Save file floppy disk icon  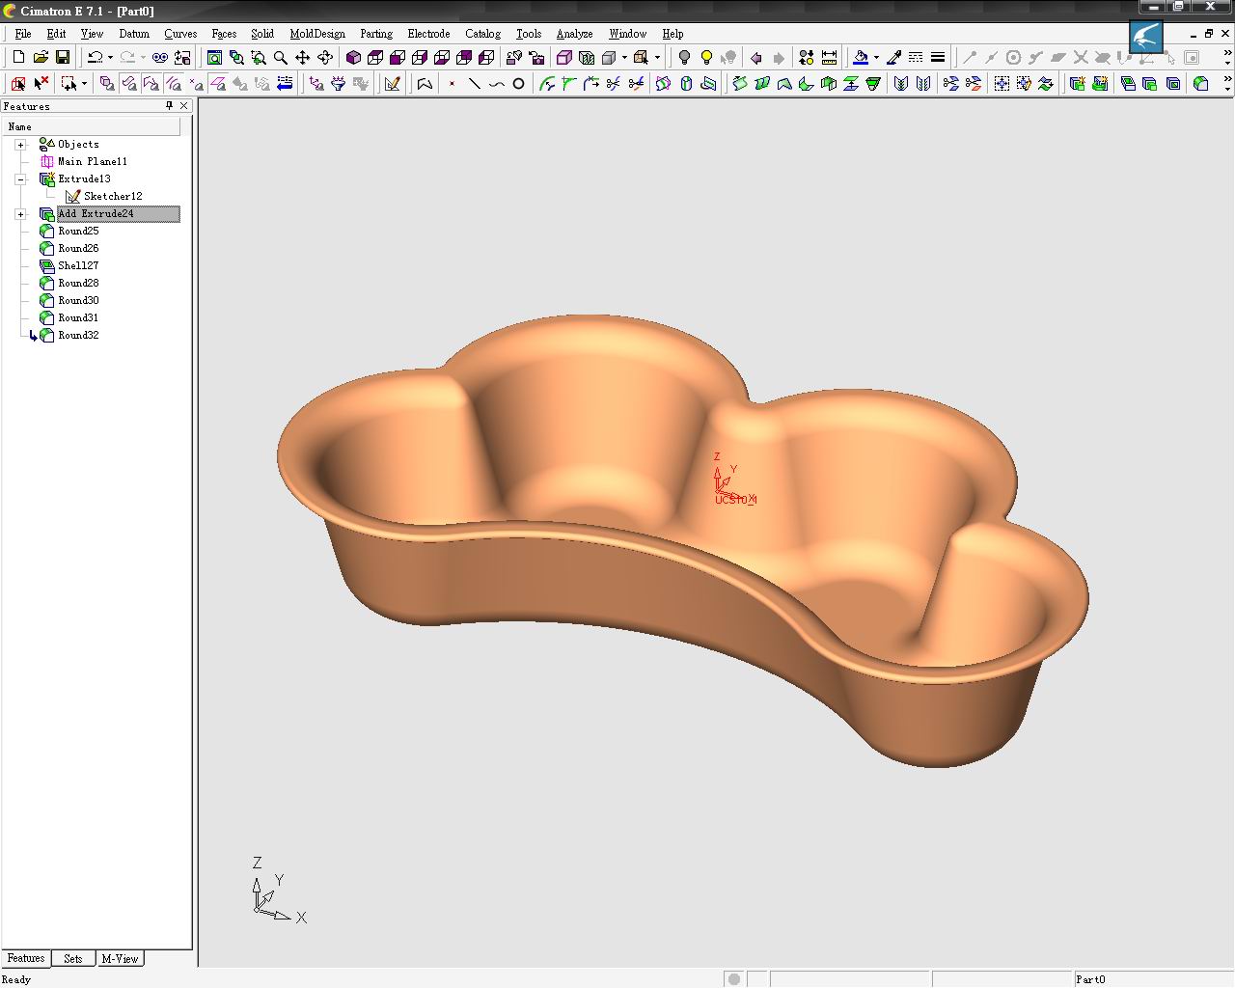click(63, 58)
